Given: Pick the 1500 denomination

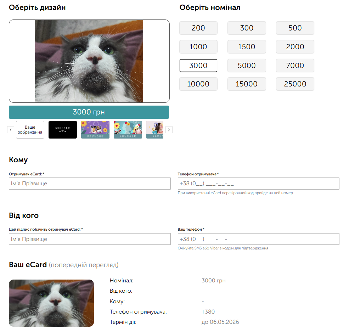Looking at the screenshot, I should [247, 47].
